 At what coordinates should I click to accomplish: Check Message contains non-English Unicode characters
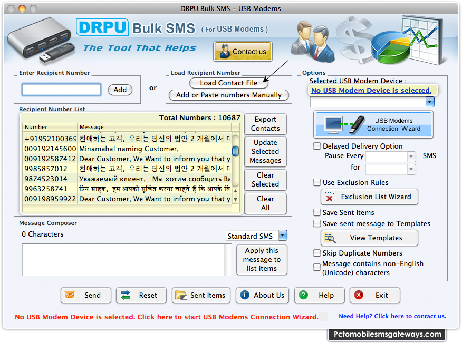click(317, 267)
